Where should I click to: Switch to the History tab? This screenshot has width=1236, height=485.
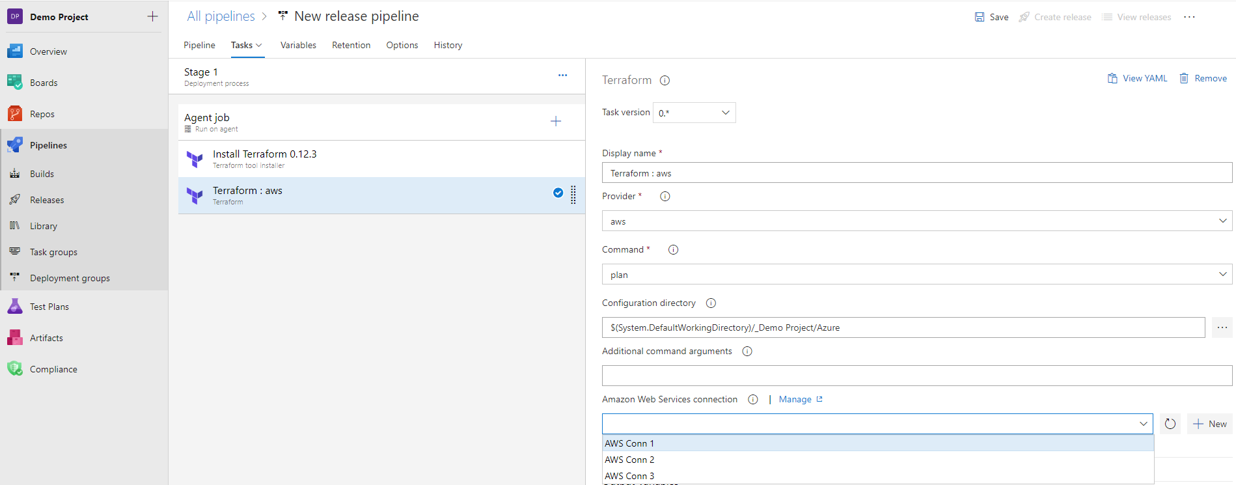click(x=448, y=45)
